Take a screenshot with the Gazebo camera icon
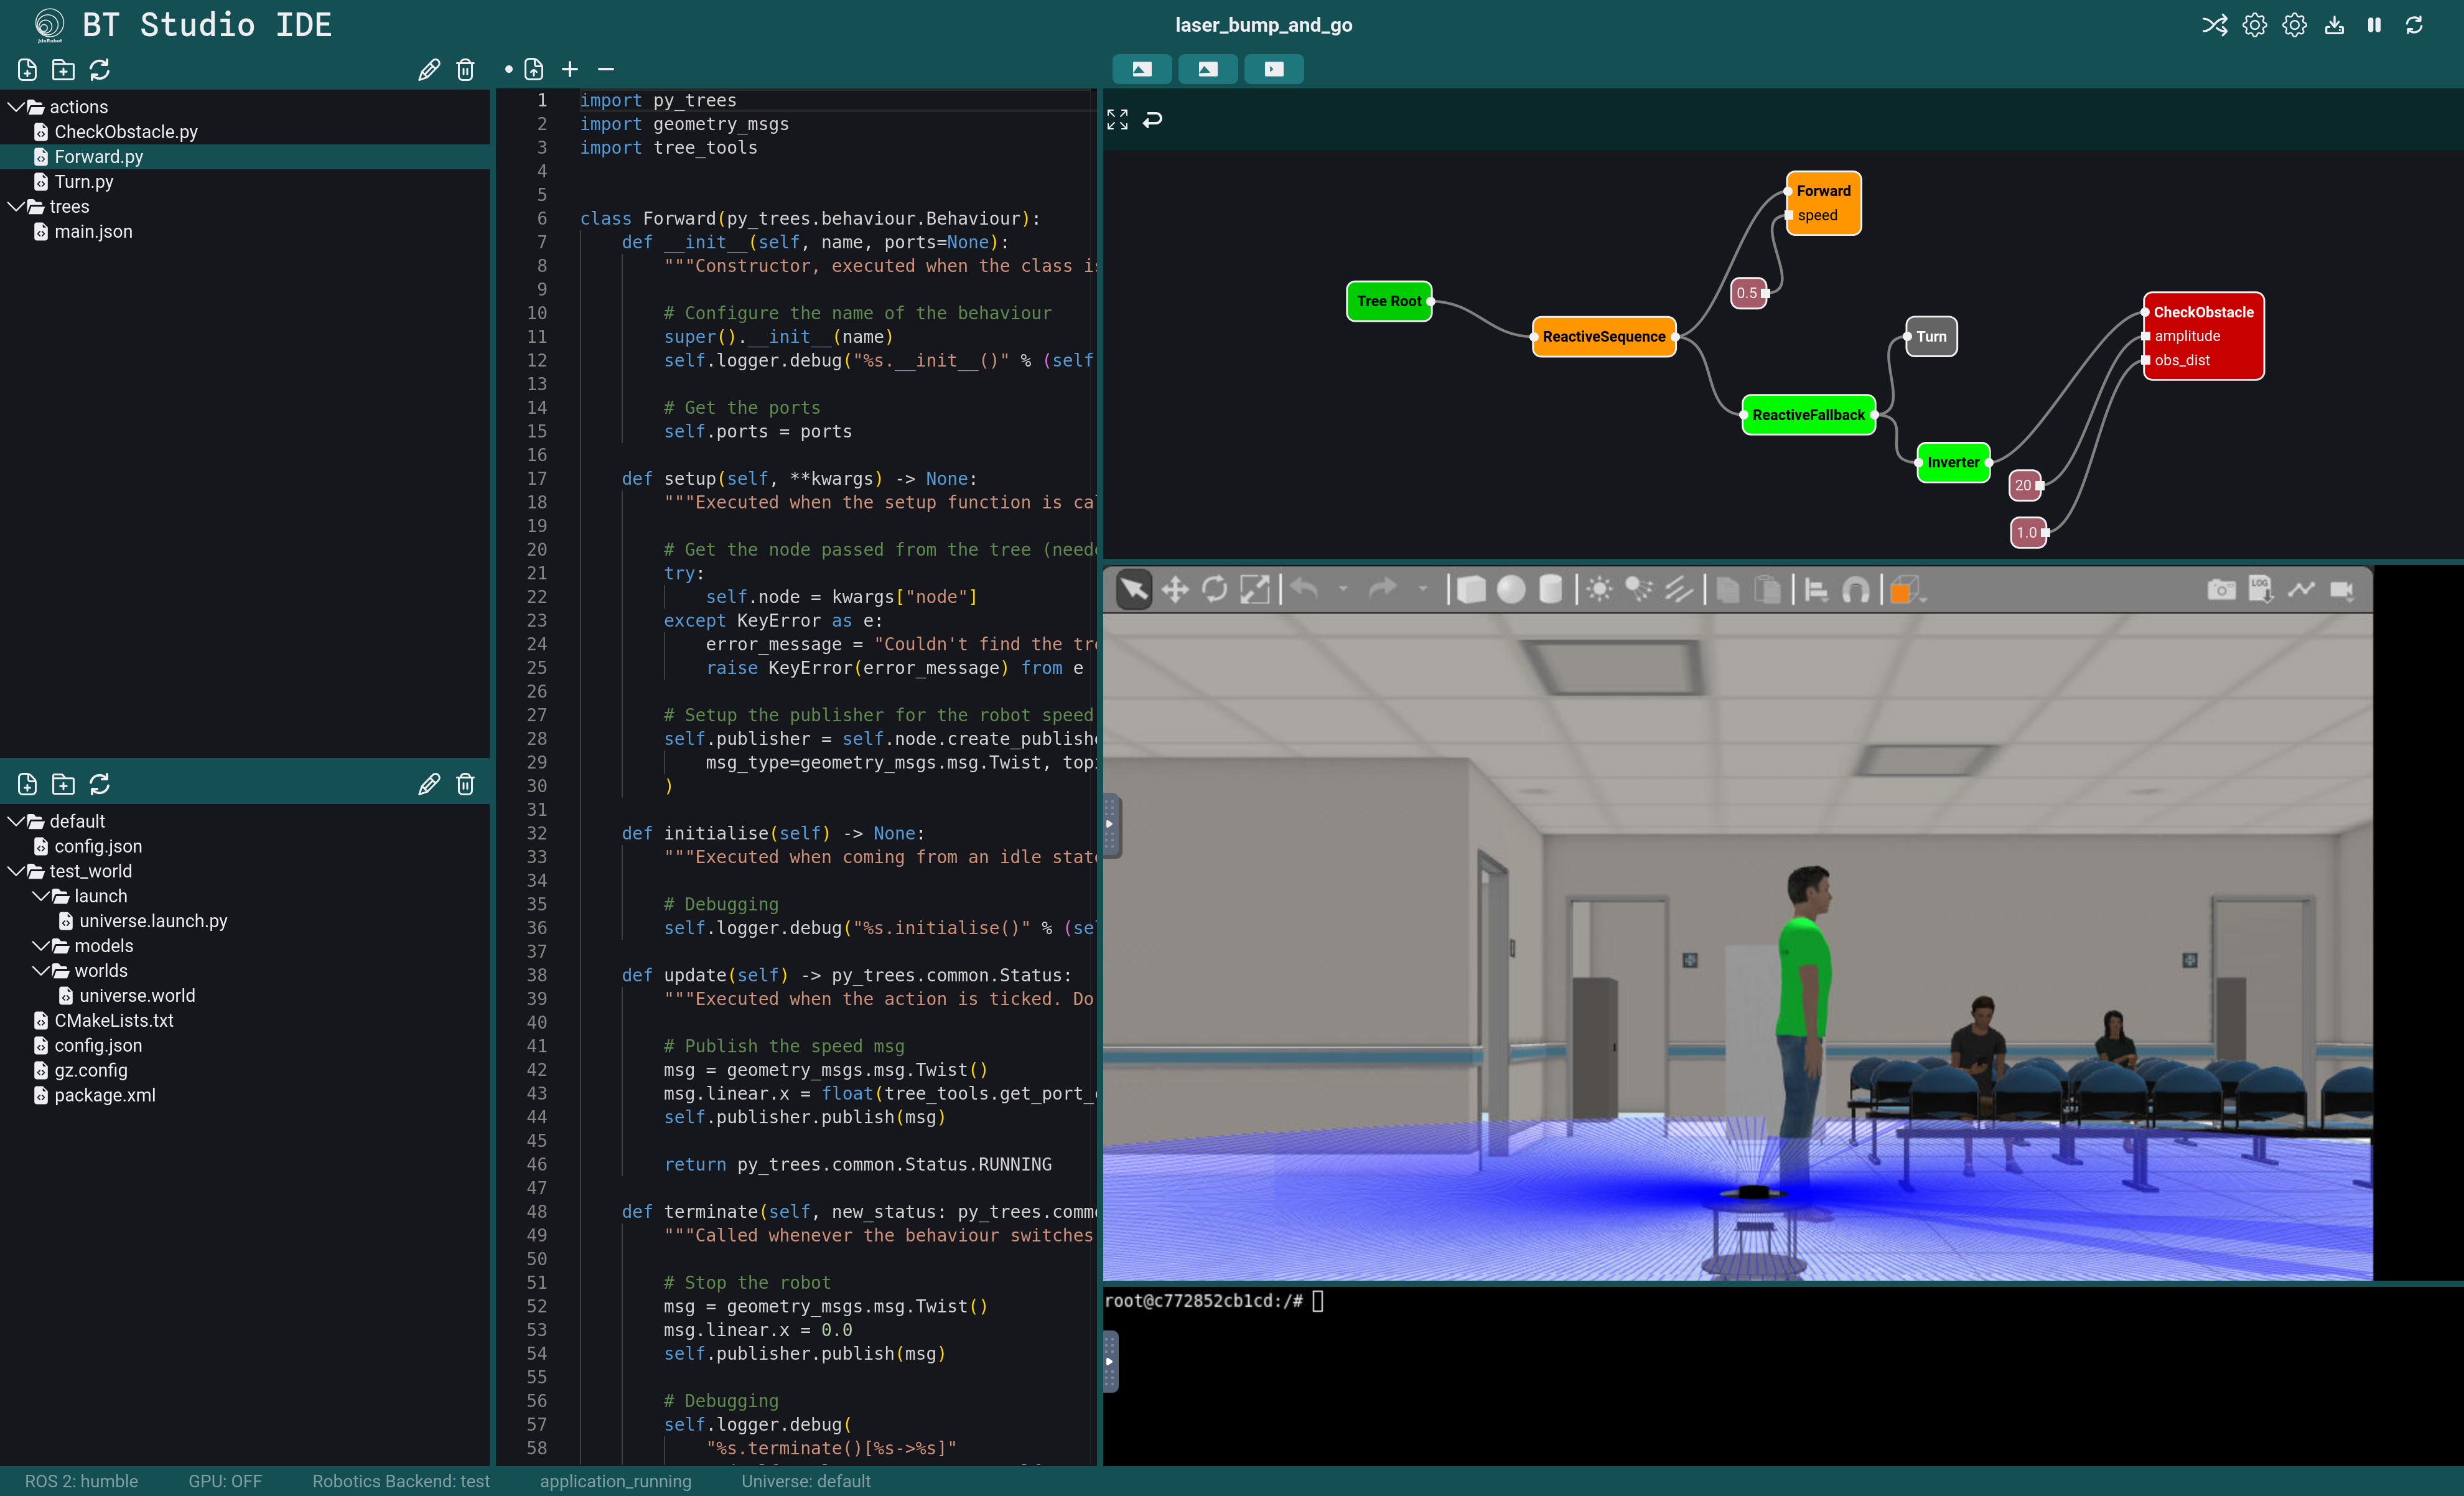Image resolution: width=2464 pixels, height=1496 pixels. (2221, 589)
